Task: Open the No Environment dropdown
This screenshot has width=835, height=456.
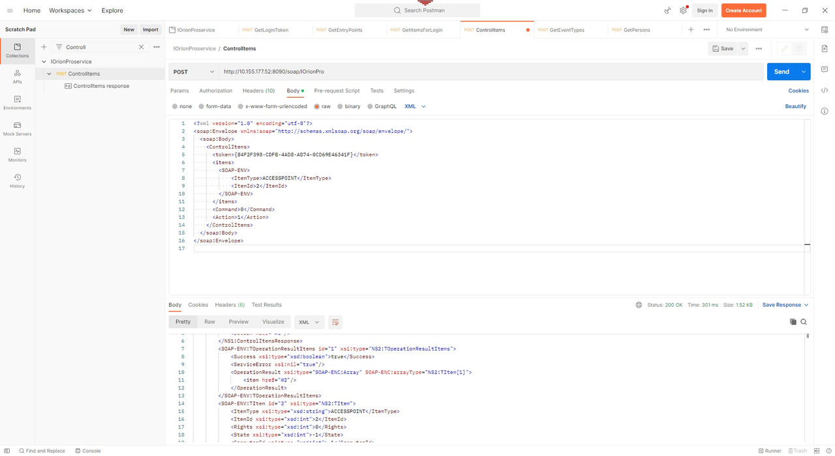Action: pos(767,29)
